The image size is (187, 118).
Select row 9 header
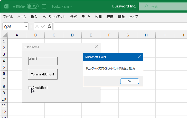4,93
